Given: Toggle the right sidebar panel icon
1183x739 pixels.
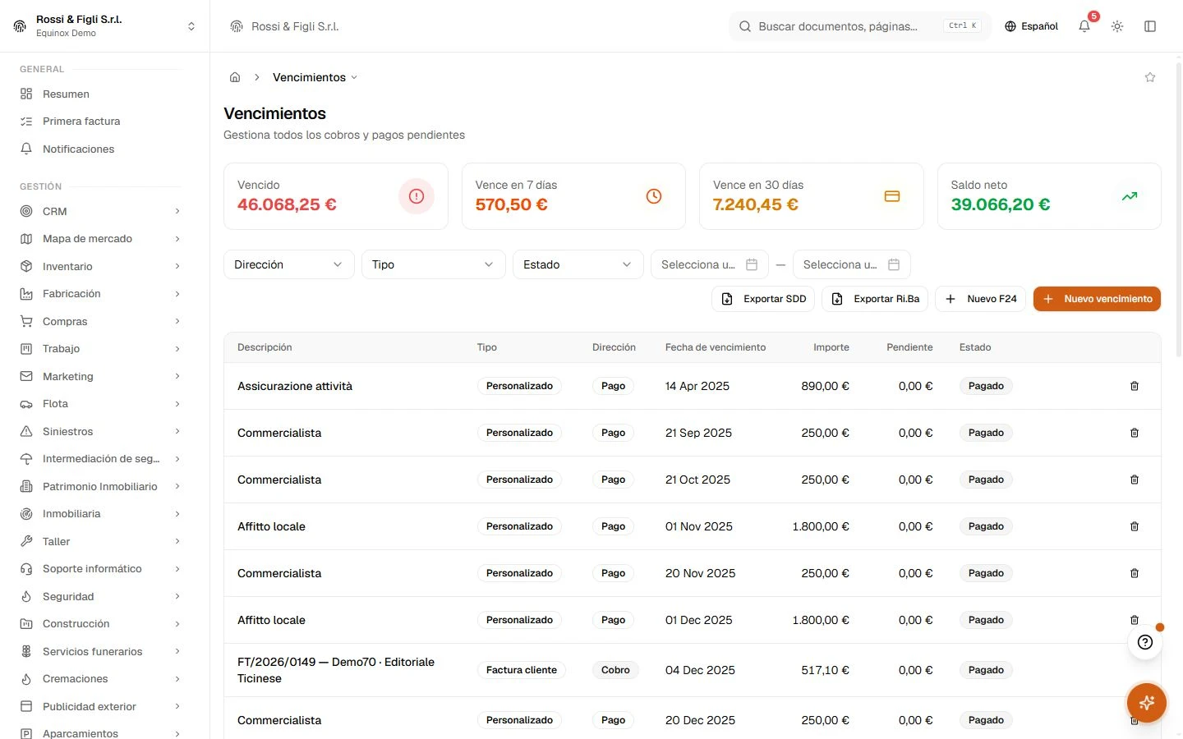Looking at the screenshot, I should point(1150,26).
